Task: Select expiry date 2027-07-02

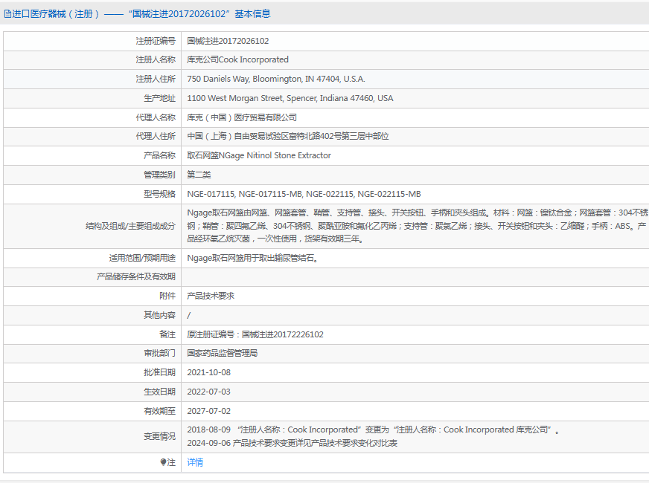Action: coord(208,411)
